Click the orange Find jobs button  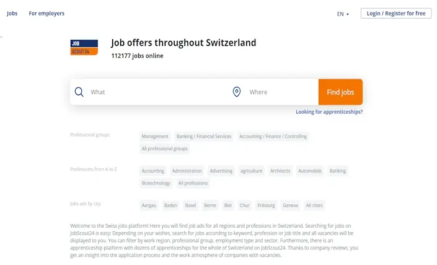point(340,92)
